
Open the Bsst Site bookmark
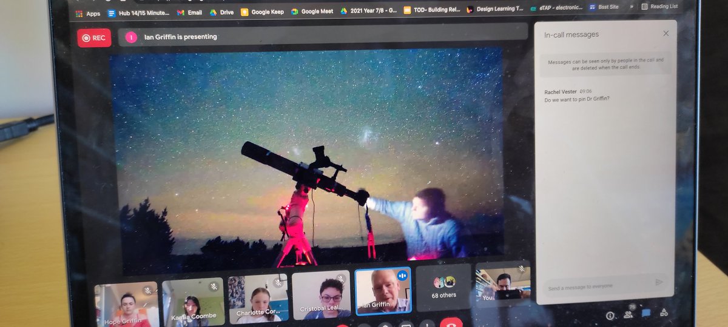point(604,8)
